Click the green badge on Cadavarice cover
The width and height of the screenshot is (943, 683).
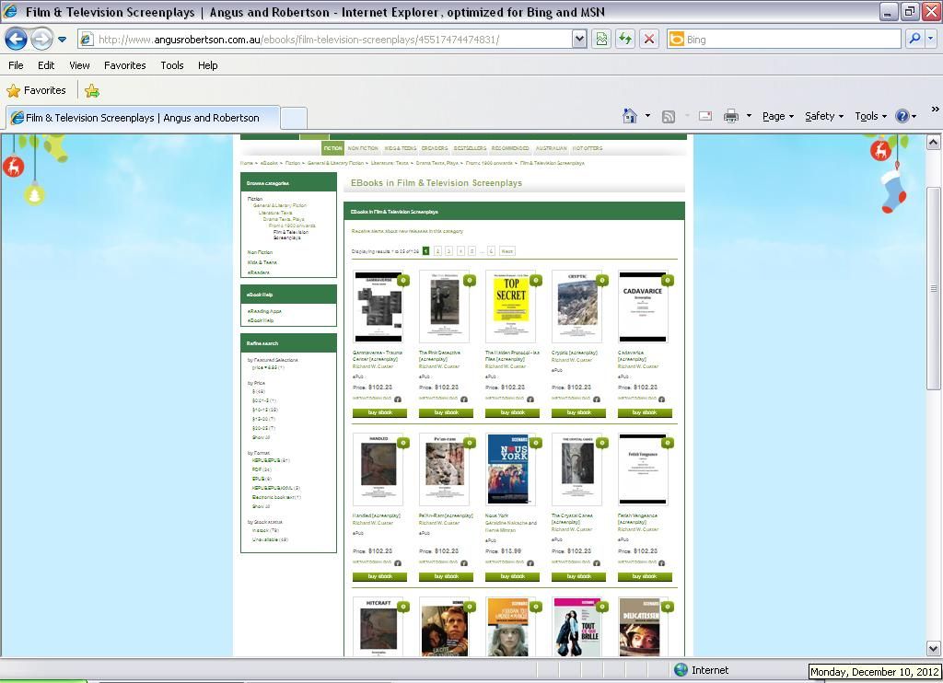[667, 280]
